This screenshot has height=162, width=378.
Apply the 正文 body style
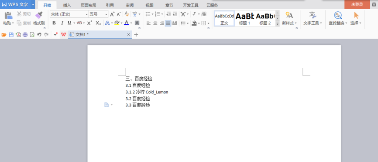pos(224,19)
